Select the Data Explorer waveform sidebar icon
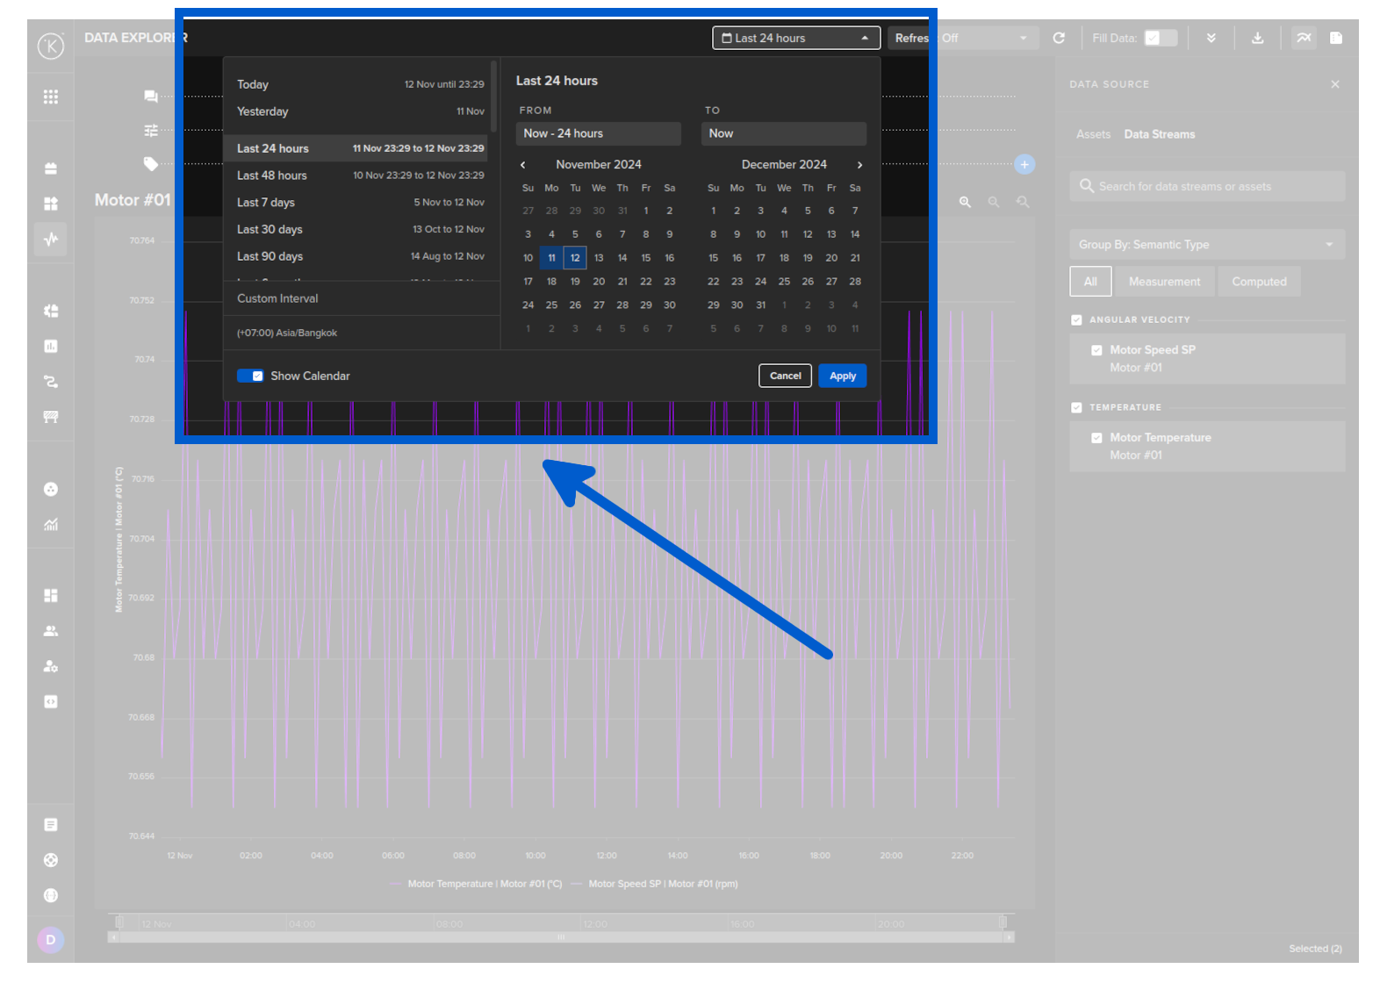1387x983 pixels. pos(51,239)
